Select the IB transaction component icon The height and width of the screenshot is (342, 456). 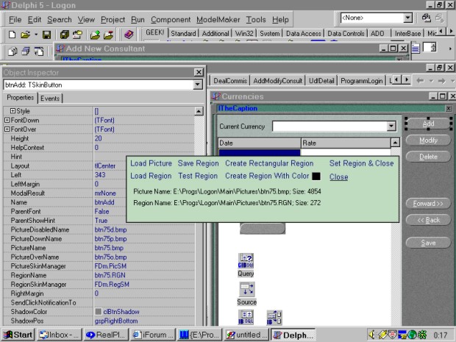[274, 318]
